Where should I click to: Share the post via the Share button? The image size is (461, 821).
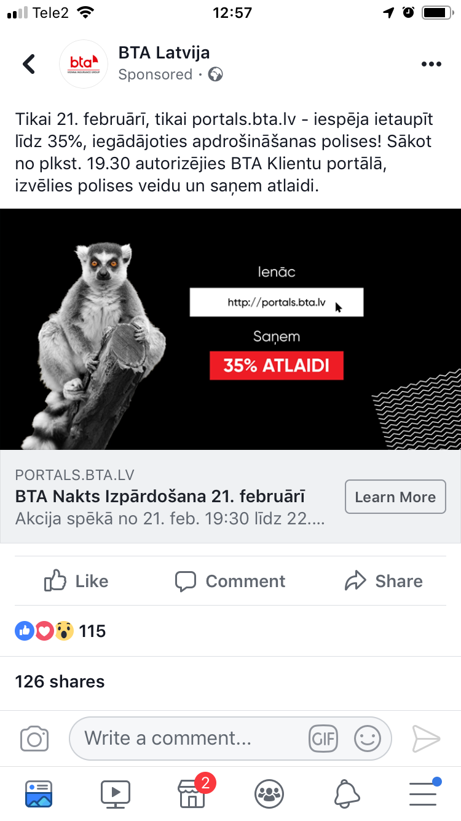tap(384, 581)
